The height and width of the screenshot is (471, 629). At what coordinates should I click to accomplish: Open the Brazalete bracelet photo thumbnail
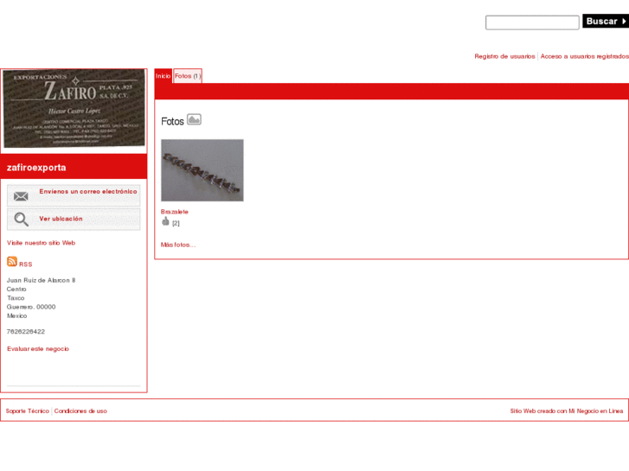[202, 170]
